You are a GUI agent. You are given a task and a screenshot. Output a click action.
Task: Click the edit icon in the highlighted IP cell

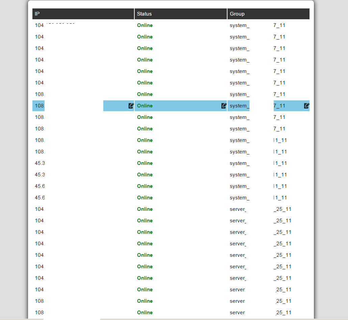click(131, 106)
